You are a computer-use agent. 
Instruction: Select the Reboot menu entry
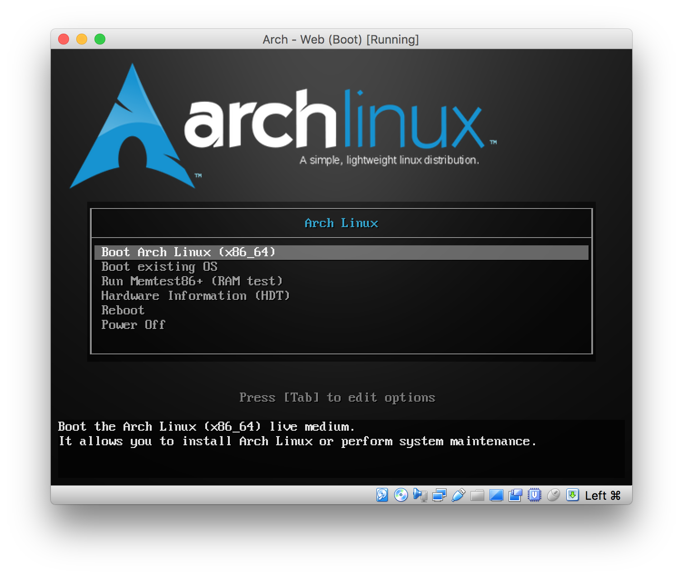point(123,310)
